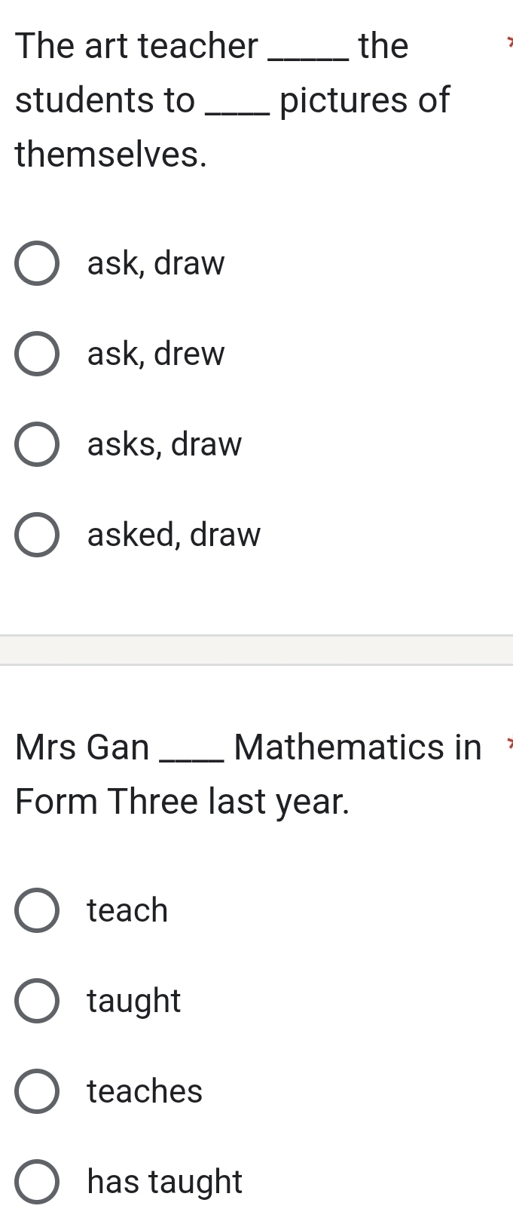Mark the 'asks, draw' radio button
Viewport: 513px width, 1218px height.
37,444
